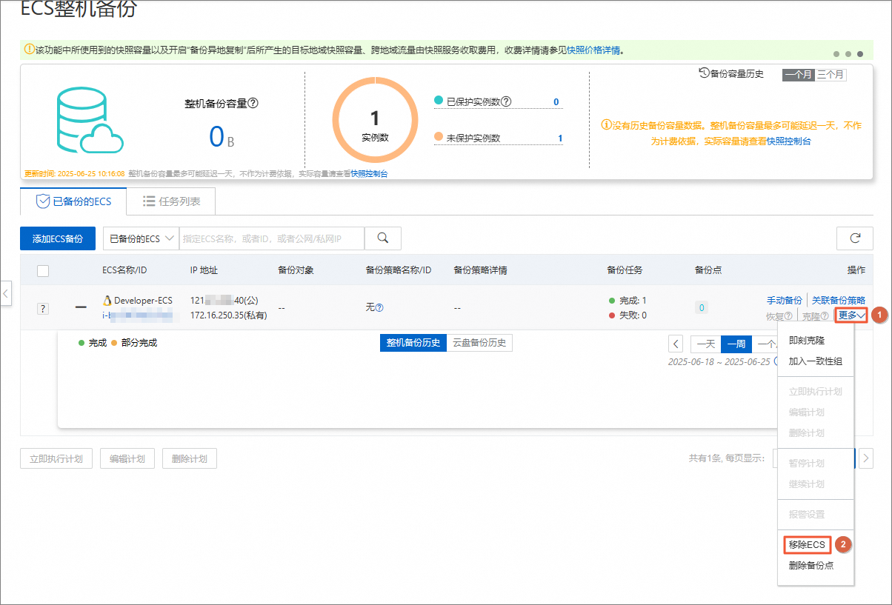The image size is (892, 605).
Task: Click the question mark icon beside 无
Action: click(x=380, y=307)
